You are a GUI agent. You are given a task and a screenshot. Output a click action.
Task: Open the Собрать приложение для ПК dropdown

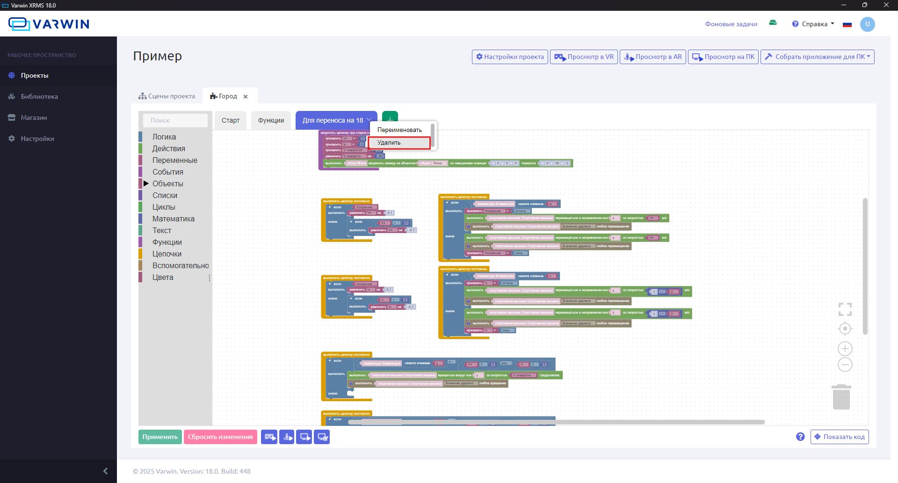817,57
